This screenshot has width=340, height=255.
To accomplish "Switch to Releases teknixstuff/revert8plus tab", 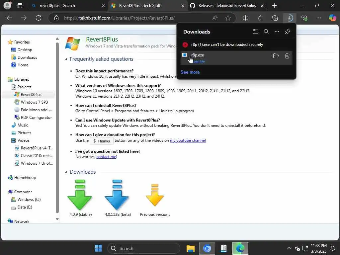I will tap(227, 6).
